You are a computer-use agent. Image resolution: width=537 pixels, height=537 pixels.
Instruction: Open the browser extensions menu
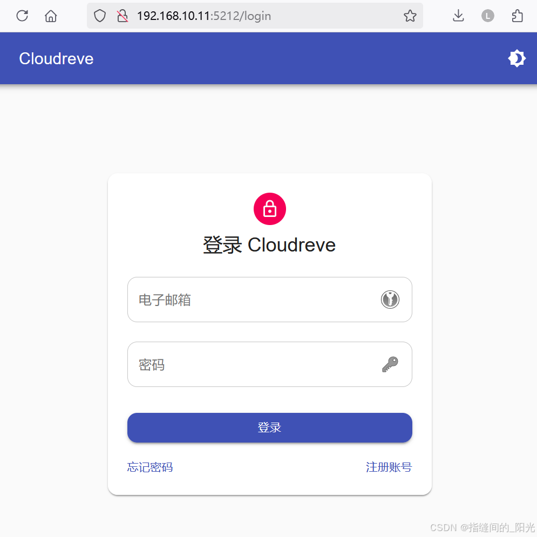tap(517, 16)
